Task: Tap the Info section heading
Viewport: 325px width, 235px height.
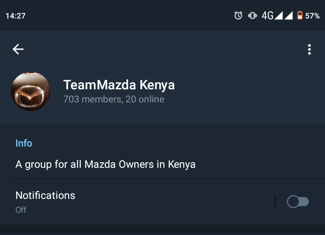Action: [24, 143]
